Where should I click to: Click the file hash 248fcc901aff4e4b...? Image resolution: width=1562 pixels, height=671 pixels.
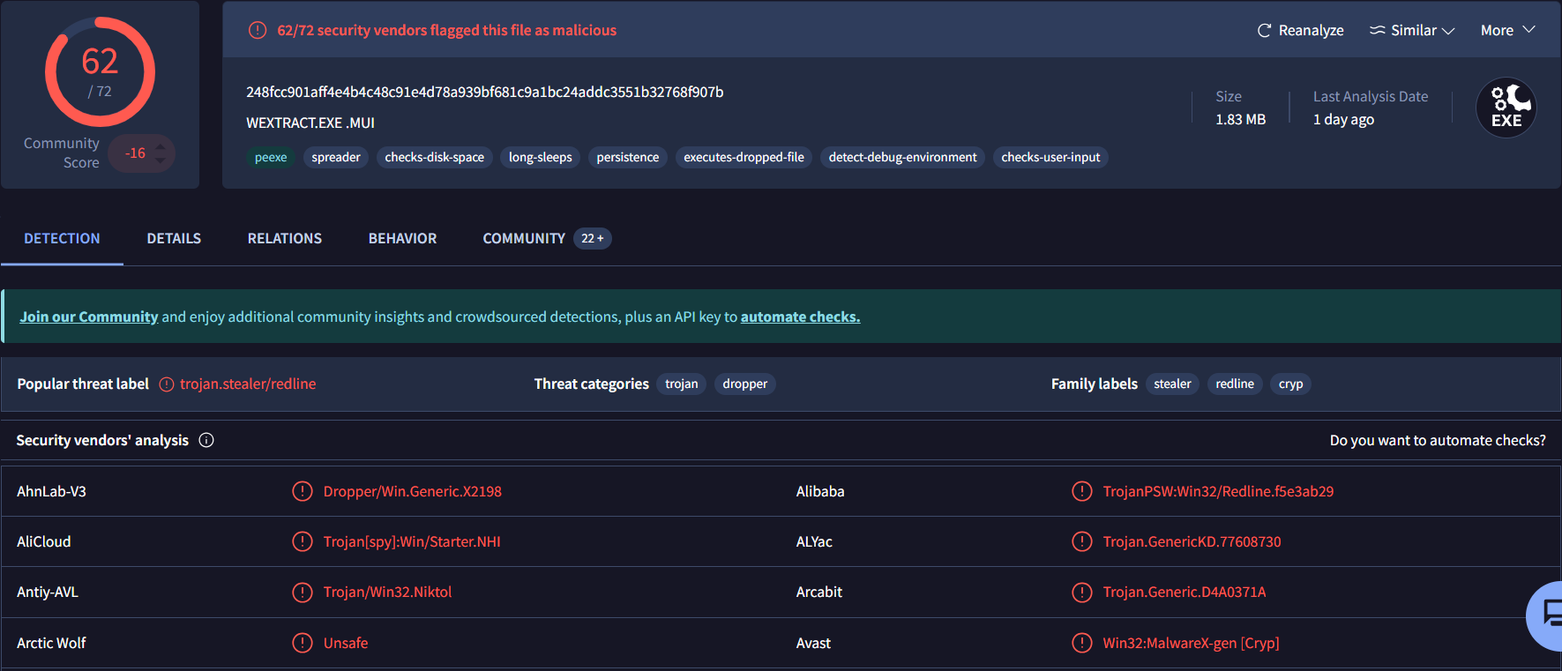(x=485, y=92)
